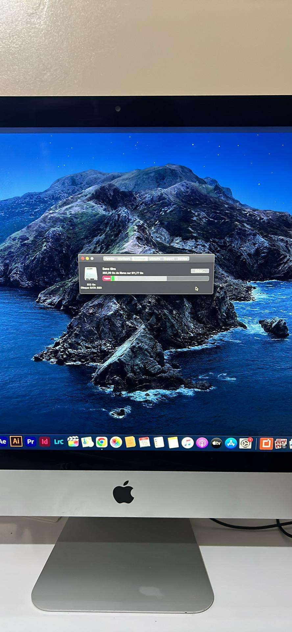This screenshot has height=632, width=292.
Task: Open the Mémoire tab
Action: pos(155,259)
